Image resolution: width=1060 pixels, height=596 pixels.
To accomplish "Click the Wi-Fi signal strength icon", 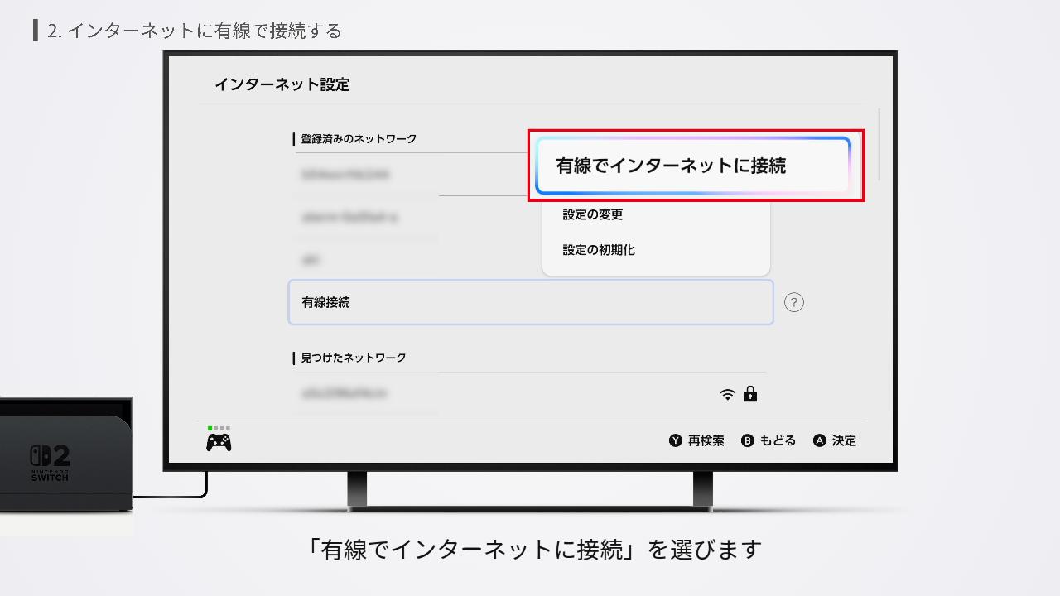I will pyautogui.click(x=727, y=395).
